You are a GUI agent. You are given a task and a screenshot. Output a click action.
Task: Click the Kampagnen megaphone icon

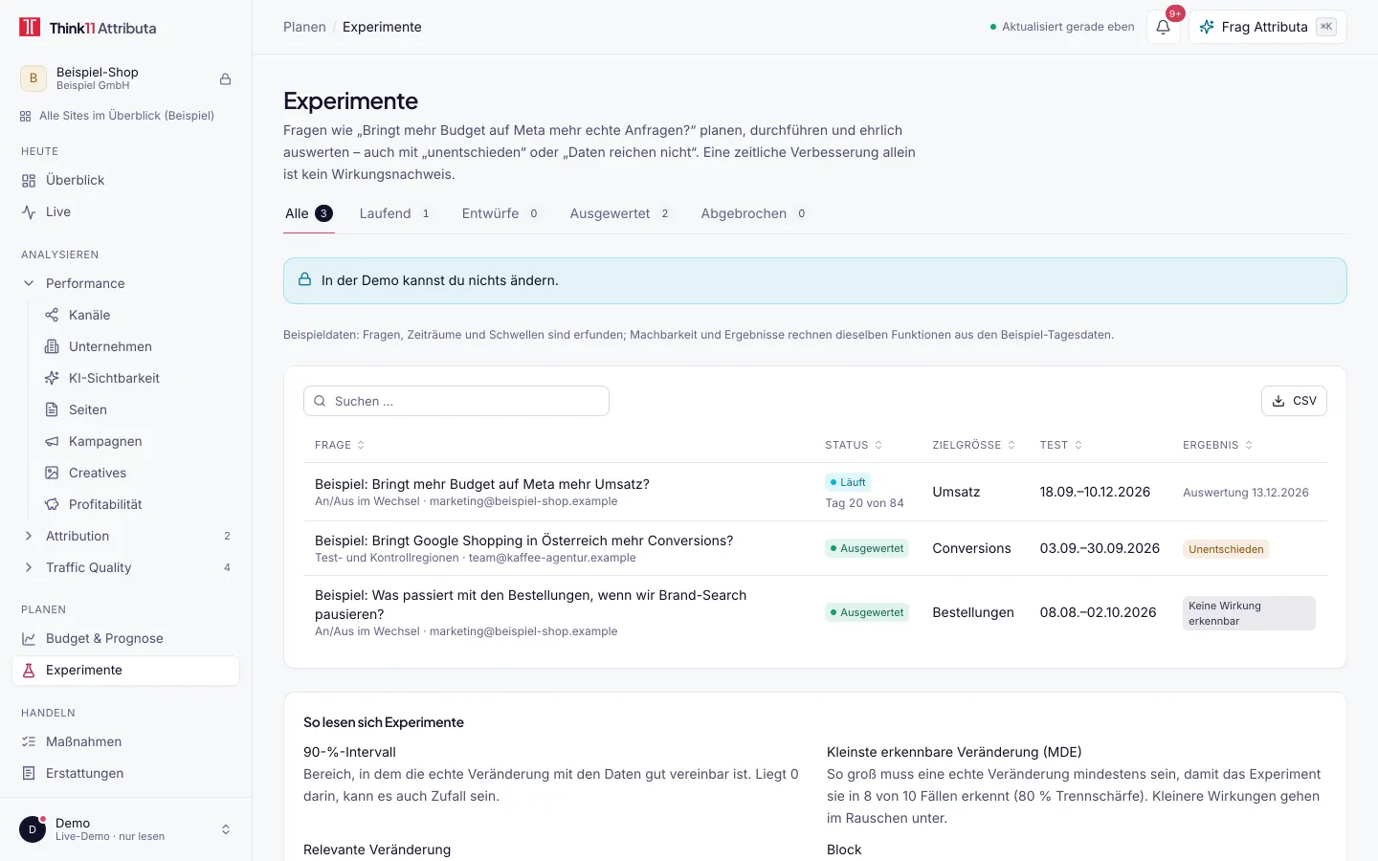pyautogui.click(x=52, y=441)
